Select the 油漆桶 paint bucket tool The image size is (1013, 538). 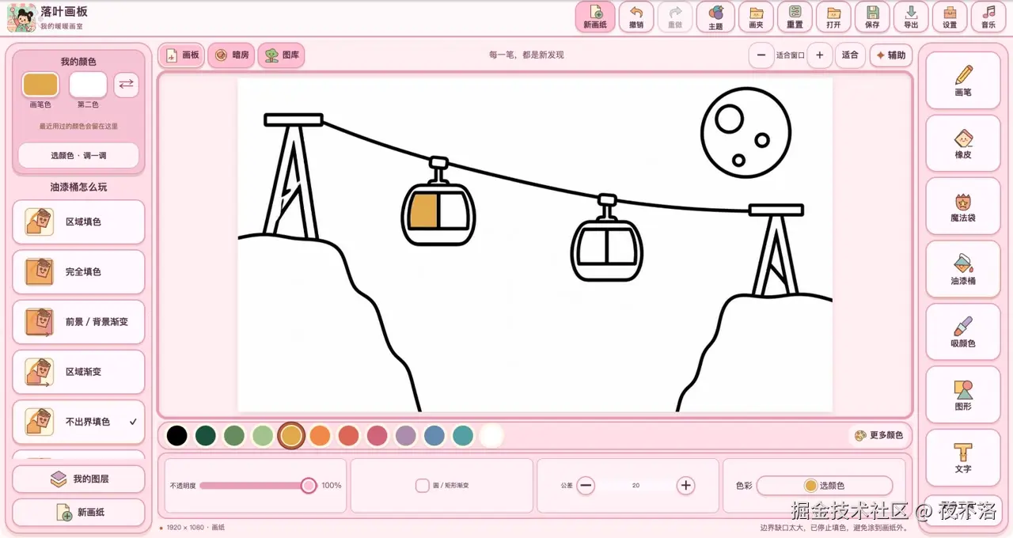tap(962, 269)
